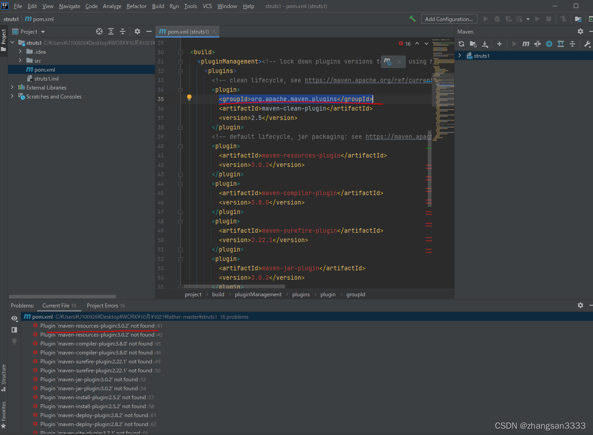The width and height of the screenshot is (593, 435).
Task: Click 'build' in the editor breadcrumb
Action: (x=218, y=294)
